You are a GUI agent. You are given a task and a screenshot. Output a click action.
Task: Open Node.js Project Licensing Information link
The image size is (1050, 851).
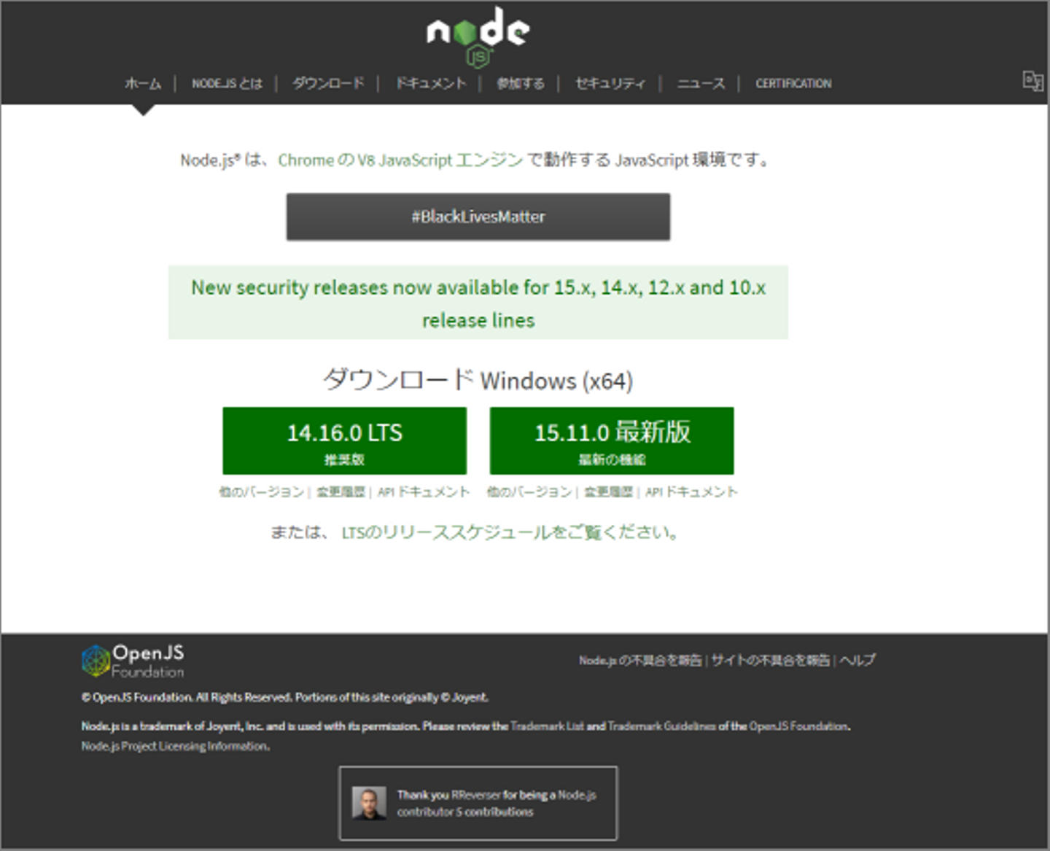175,746
